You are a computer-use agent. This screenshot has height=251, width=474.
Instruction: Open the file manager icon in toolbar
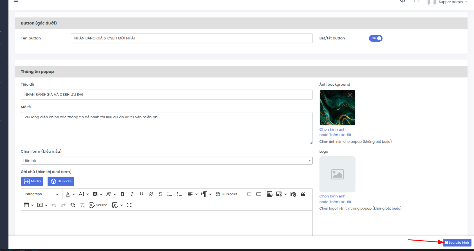tap(293, 194)
